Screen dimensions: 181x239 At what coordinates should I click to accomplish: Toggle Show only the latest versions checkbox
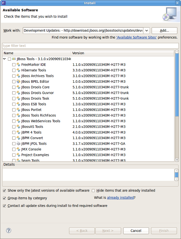point(4,191)
